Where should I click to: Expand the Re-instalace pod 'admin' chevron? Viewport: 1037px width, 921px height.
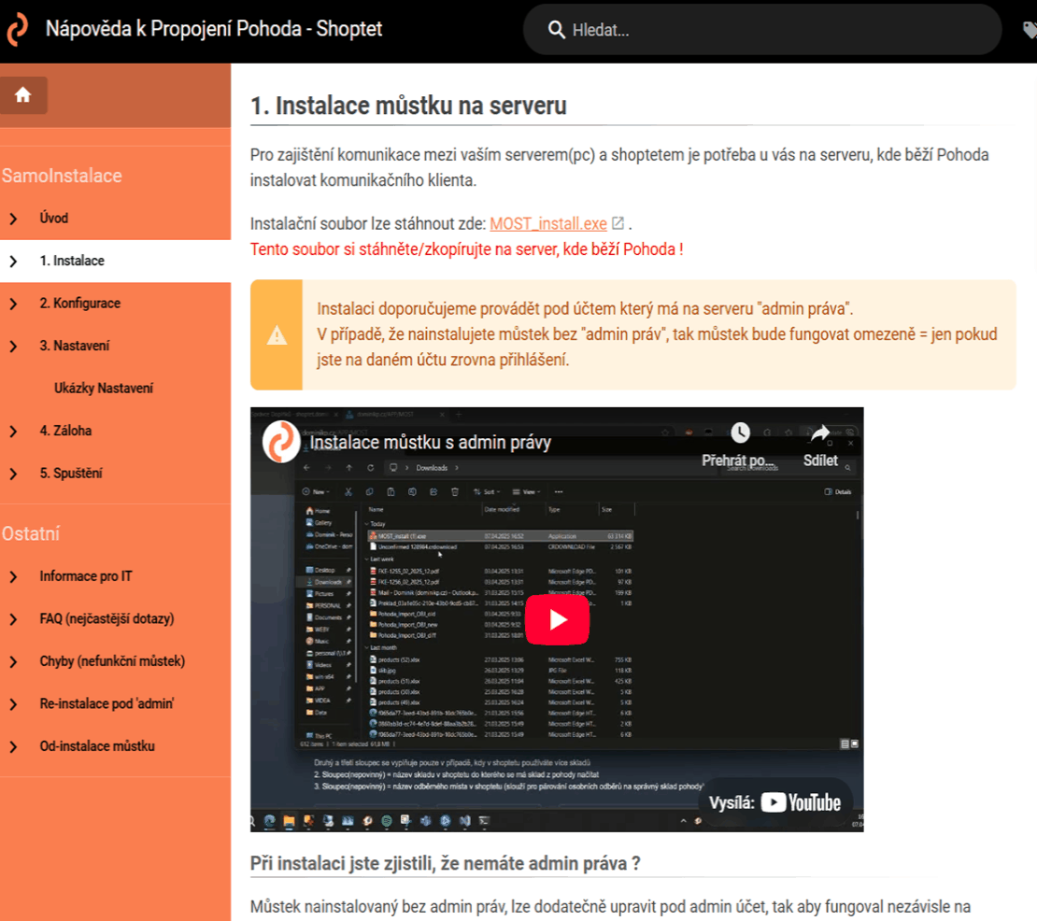(x=13, y=704)
